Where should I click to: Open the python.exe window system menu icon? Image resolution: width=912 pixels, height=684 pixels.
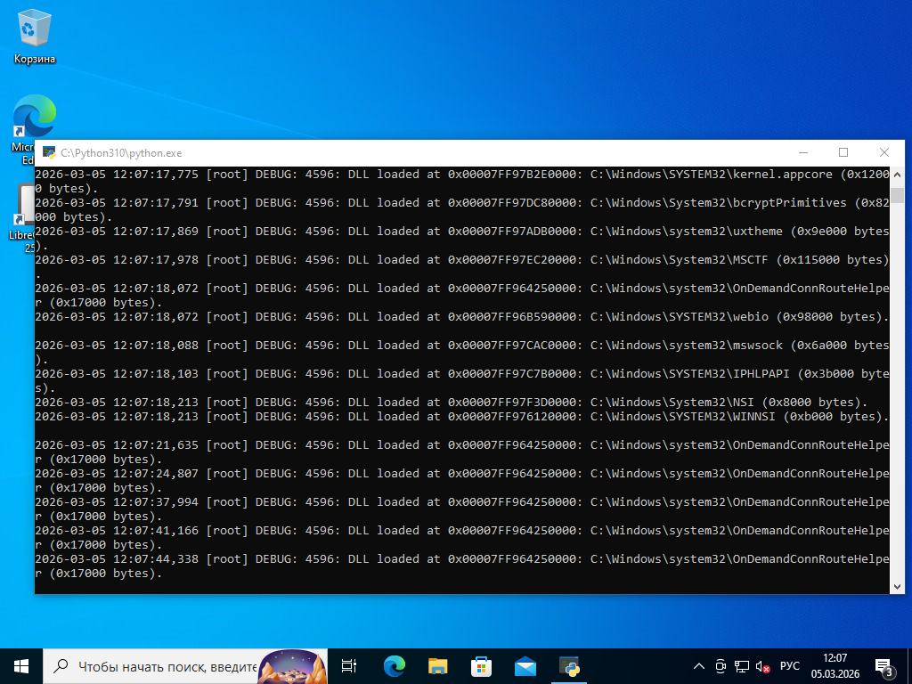[49, 152]
